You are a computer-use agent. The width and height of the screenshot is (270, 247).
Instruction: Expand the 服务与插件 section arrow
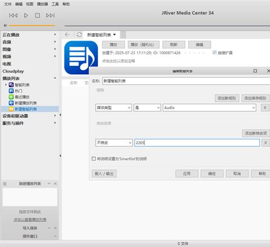[x=55, y=123]
